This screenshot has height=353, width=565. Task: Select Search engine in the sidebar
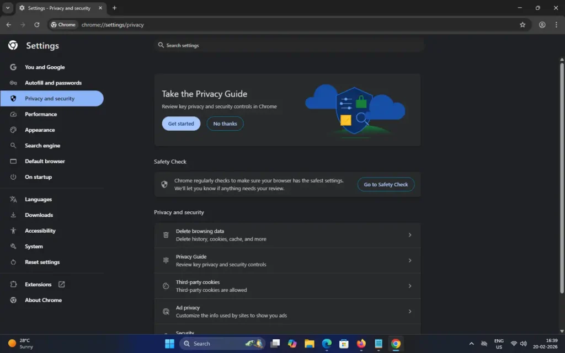42,146
